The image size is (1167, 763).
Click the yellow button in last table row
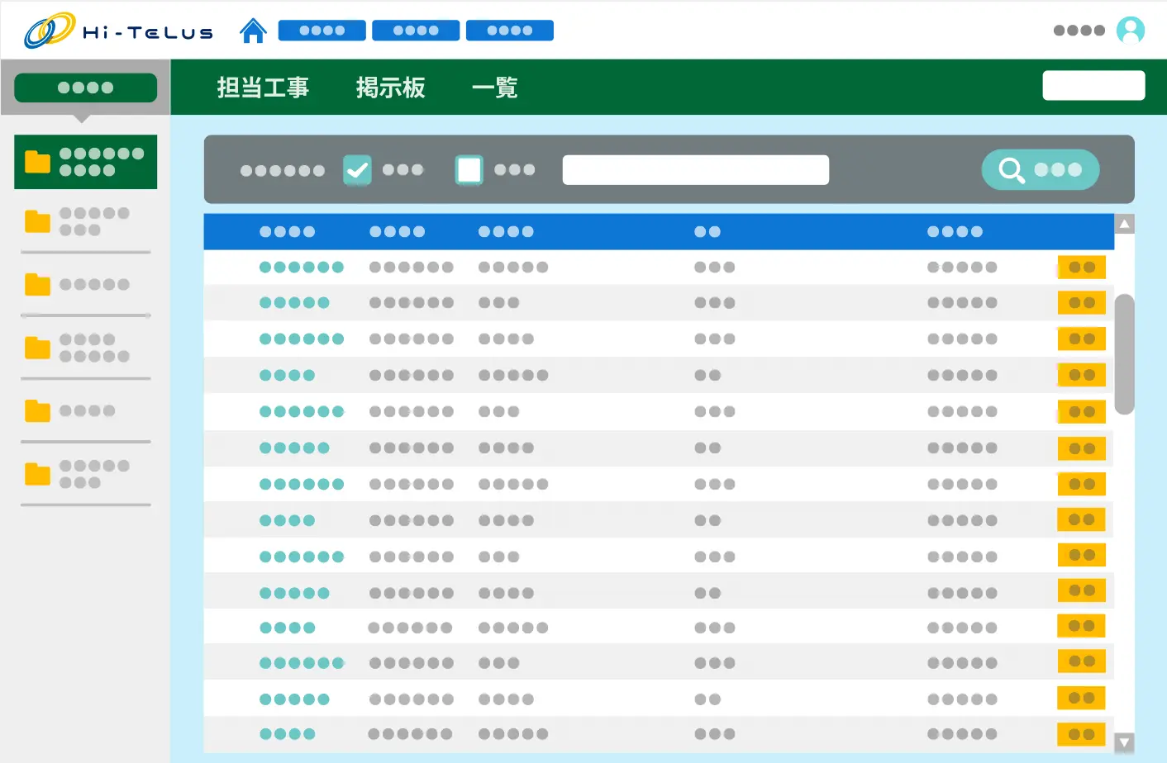click(1082, 734)
